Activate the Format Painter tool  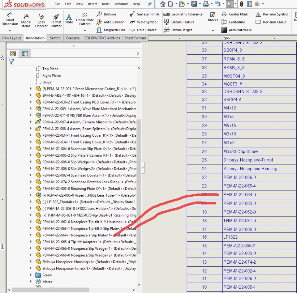click(x=56, y=21)
